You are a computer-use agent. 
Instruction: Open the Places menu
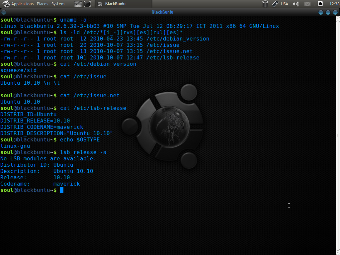tap(42, 4)
